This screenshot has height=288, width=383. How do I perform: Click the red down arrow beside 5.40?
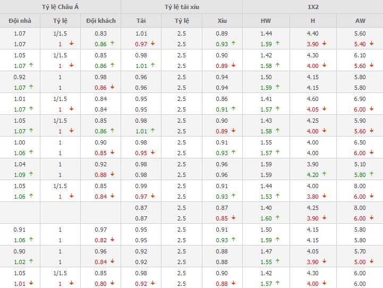point(371,44)
